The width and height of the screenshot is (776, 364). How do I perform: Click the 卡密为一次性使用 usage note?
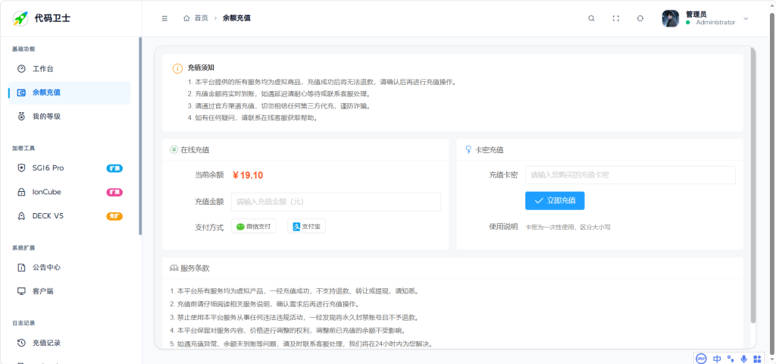(x=568, y=227)
